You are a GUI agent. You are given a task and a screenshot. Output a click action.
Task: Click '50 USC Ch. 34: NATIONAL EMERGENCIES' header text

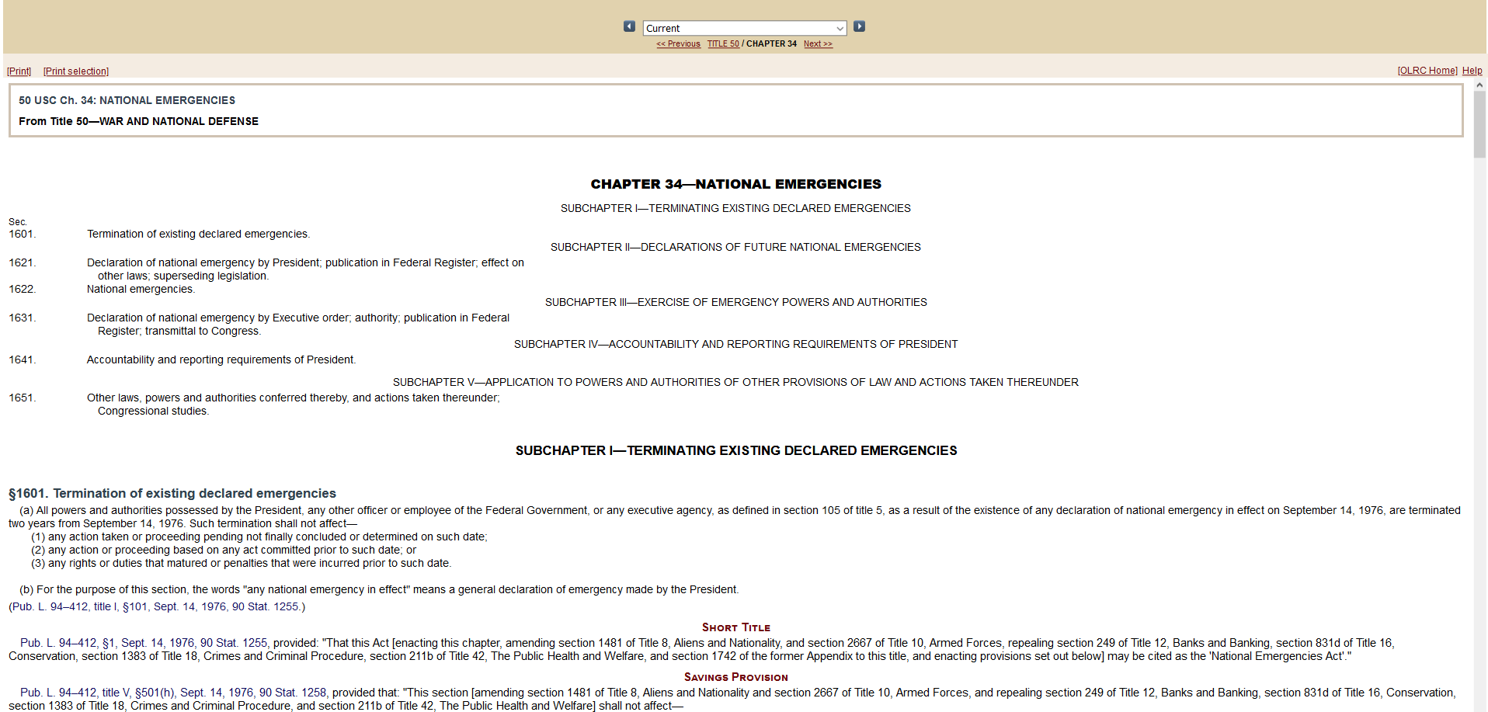tap(127, 100)
